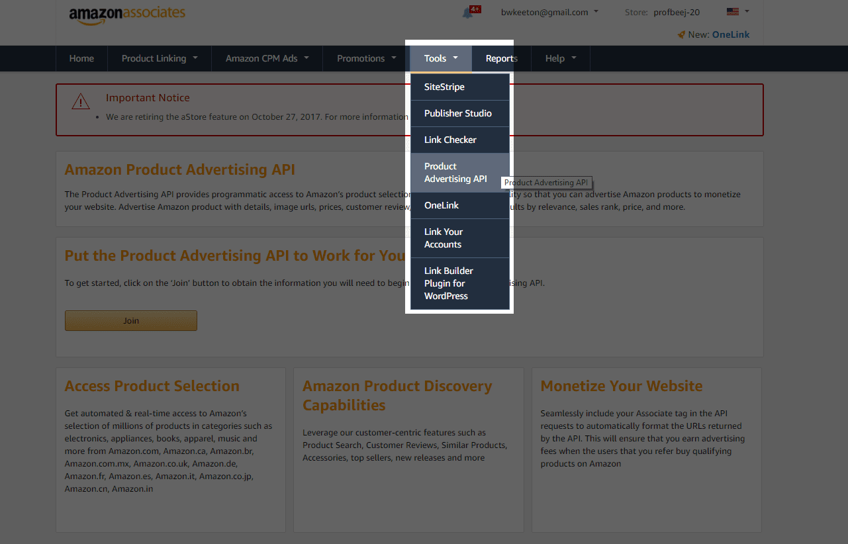Expand the Product Linking menu
Viewport: 848px width, 544px height.
click(x=154, y=58)
